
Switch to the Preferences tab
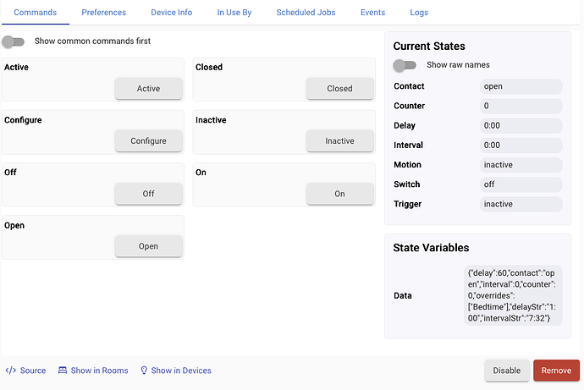pyautogui.click(x=104, y=13)
